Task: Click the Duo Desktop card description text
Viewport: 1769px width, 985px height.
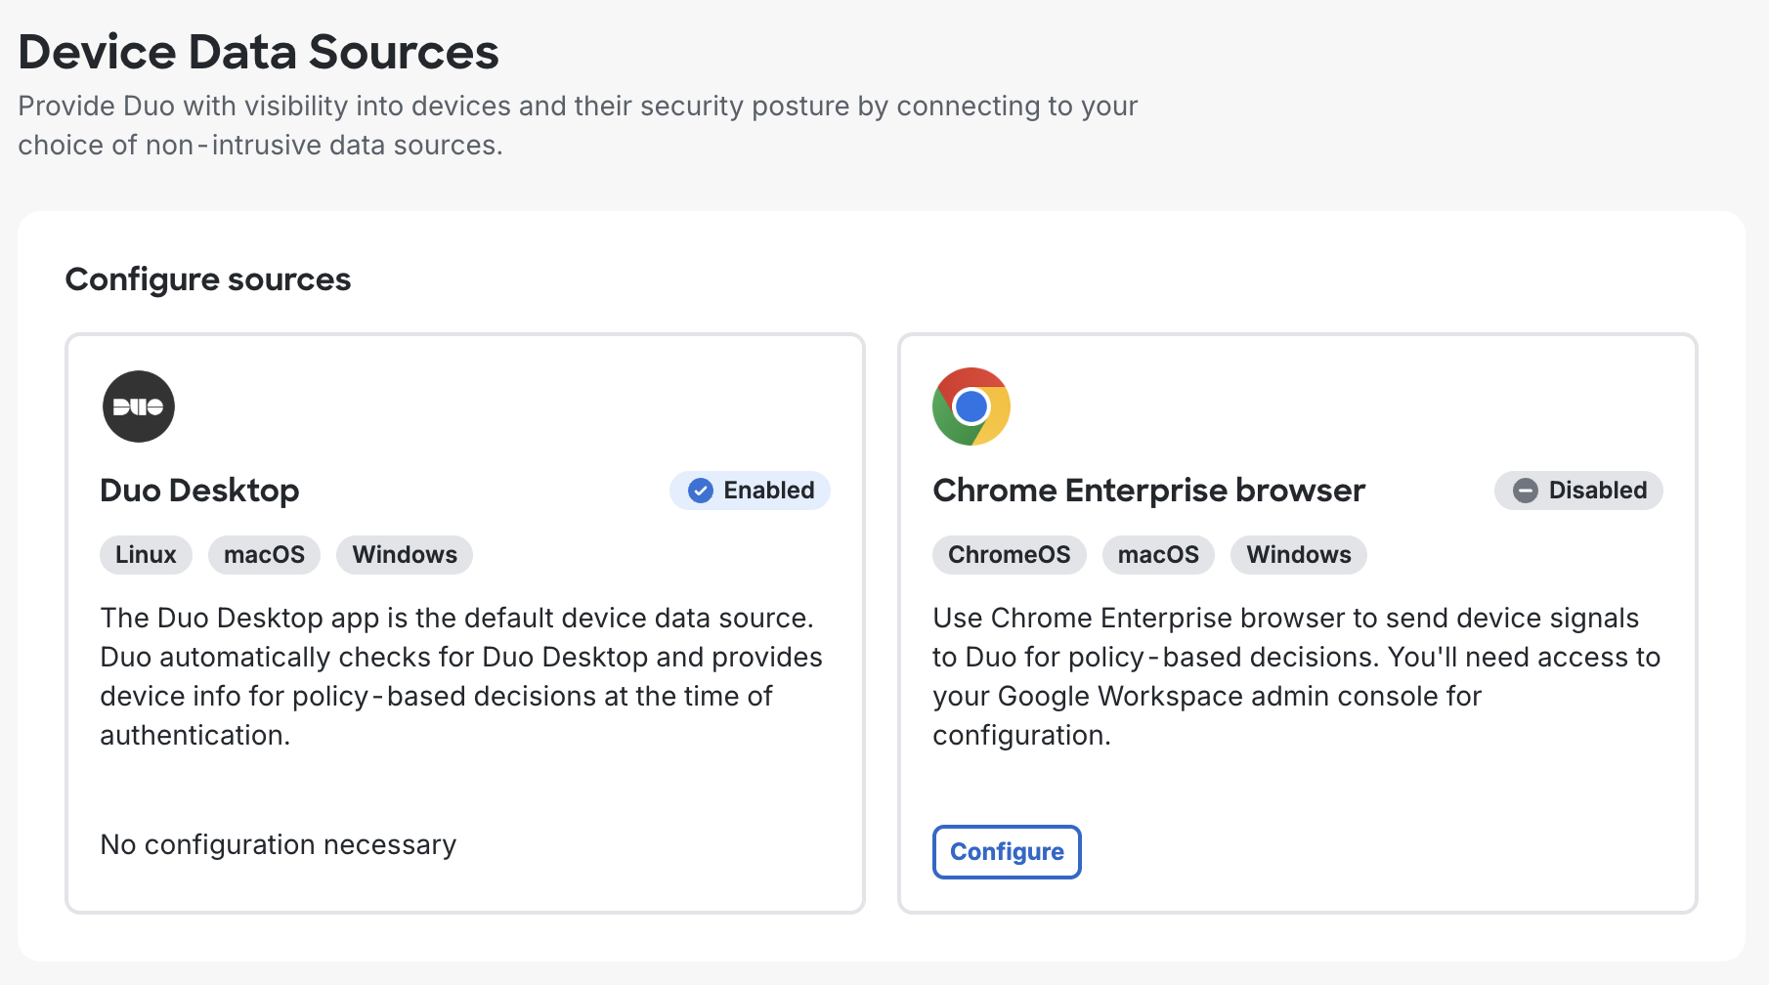Action: 461,676
